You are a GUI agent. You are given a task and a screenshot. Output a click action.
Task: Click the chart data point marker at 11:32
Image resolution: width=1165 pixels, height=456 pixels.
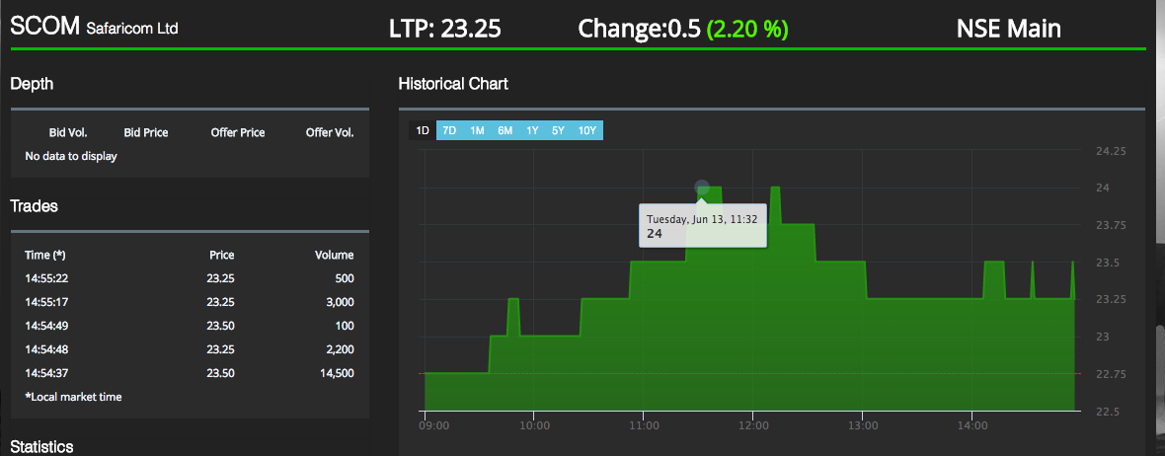[702, 187]
